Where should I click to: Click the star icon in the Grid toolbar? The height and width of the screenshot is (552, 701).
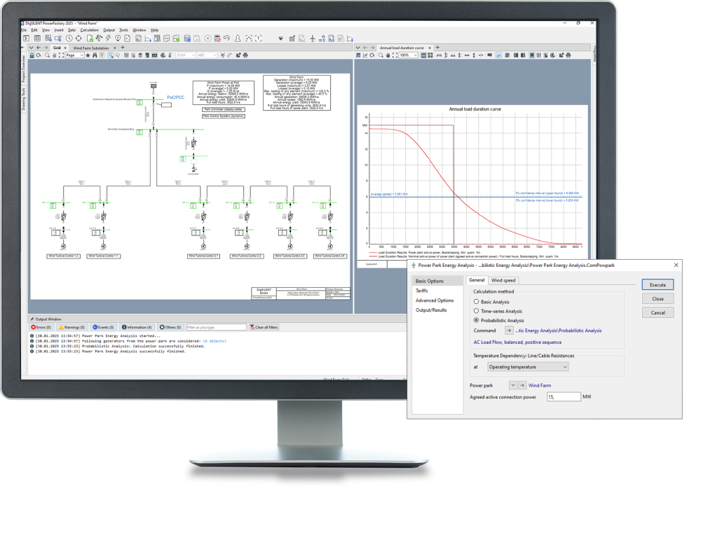click(x=88, y=55)
